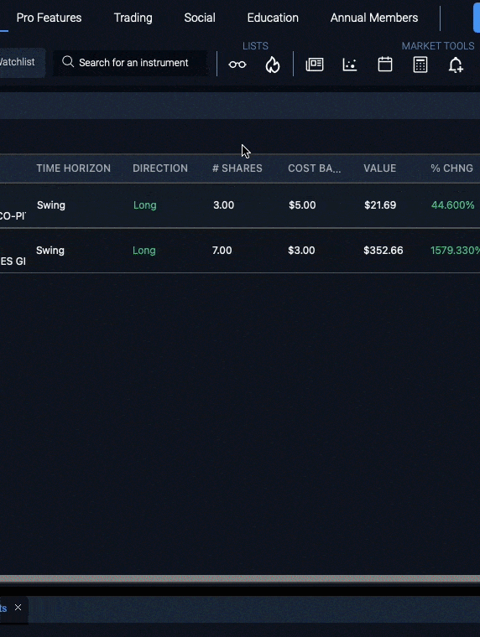
Task: Click the horizontal scrollbar below the table
Action: tap(240, 578)
